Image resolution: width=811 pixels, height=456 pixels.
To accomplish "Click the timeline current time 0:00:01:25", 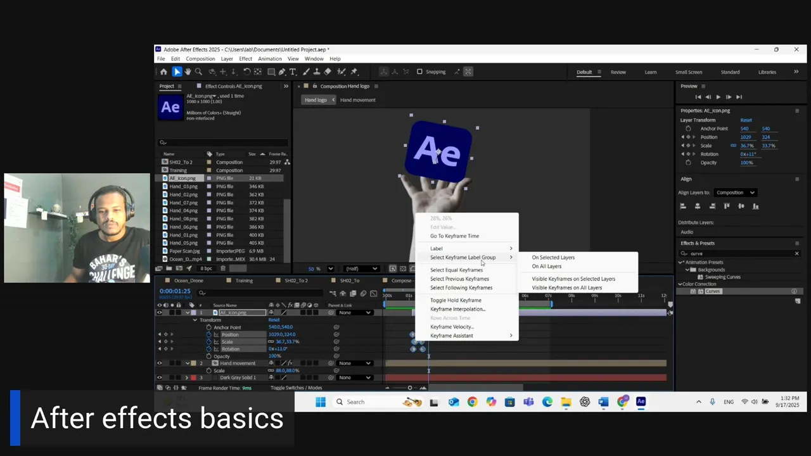I will point(175,291).
